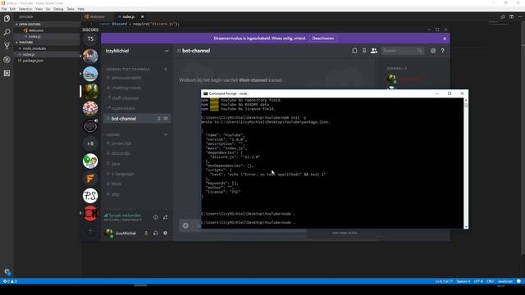Open the Debug view icon in activity bar
This screenshot has height=295, width=525.
(x=7, y=60)
